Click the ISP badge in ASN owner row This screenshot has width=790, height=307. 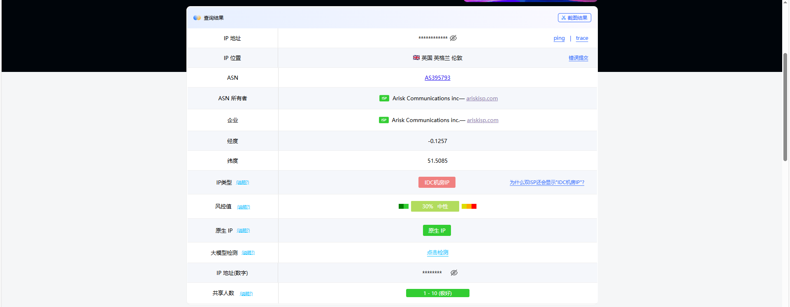pos(384,98)
